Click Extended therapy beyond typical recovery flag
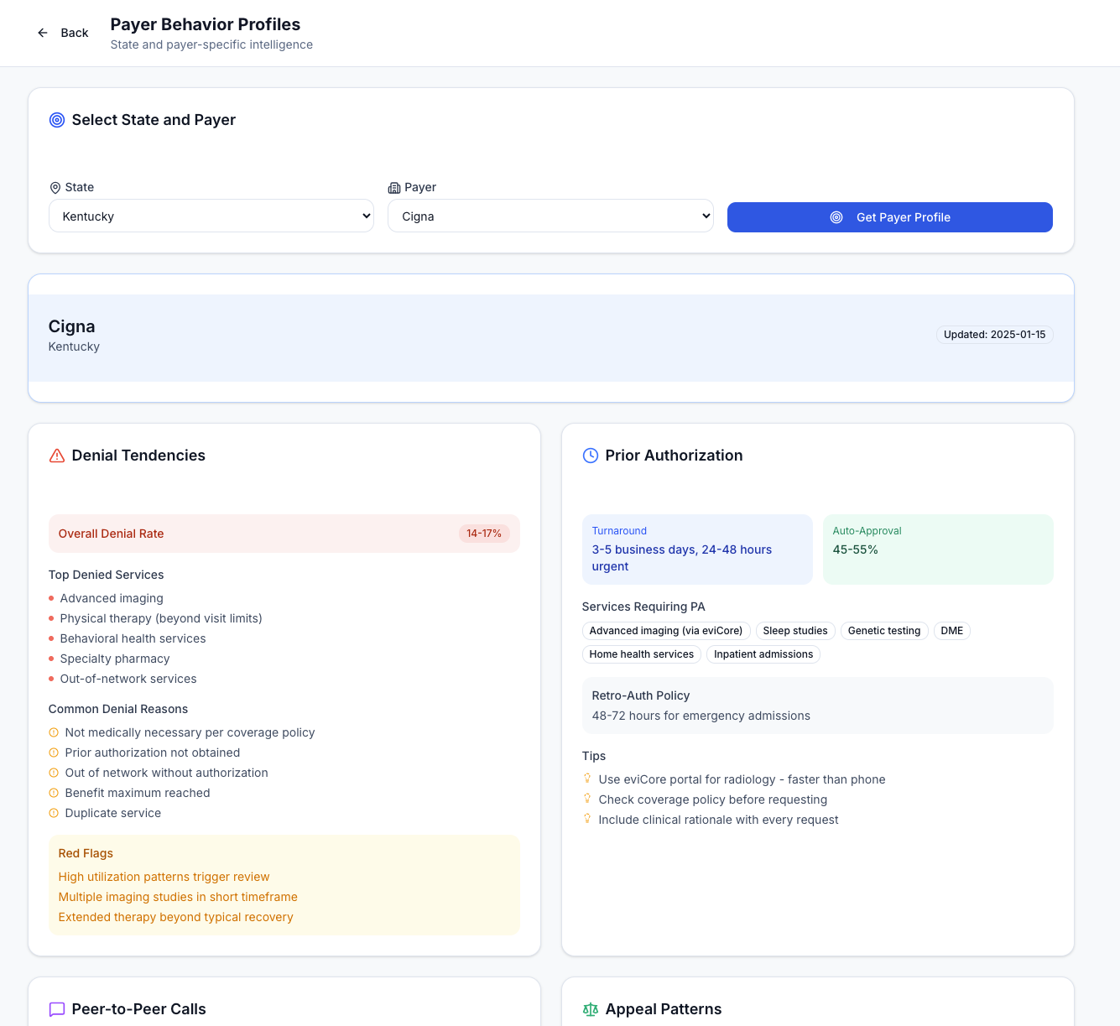The image size is (1120, 1026). click(x=175, y=917)
